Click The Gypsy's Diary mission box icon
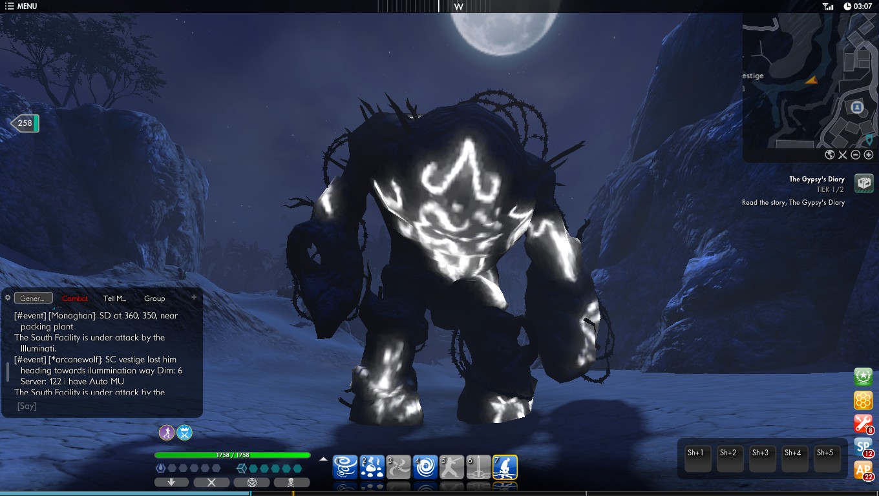The width and height of the screenshot is (879, 496). pyautogui.click(x=864, y=183)
